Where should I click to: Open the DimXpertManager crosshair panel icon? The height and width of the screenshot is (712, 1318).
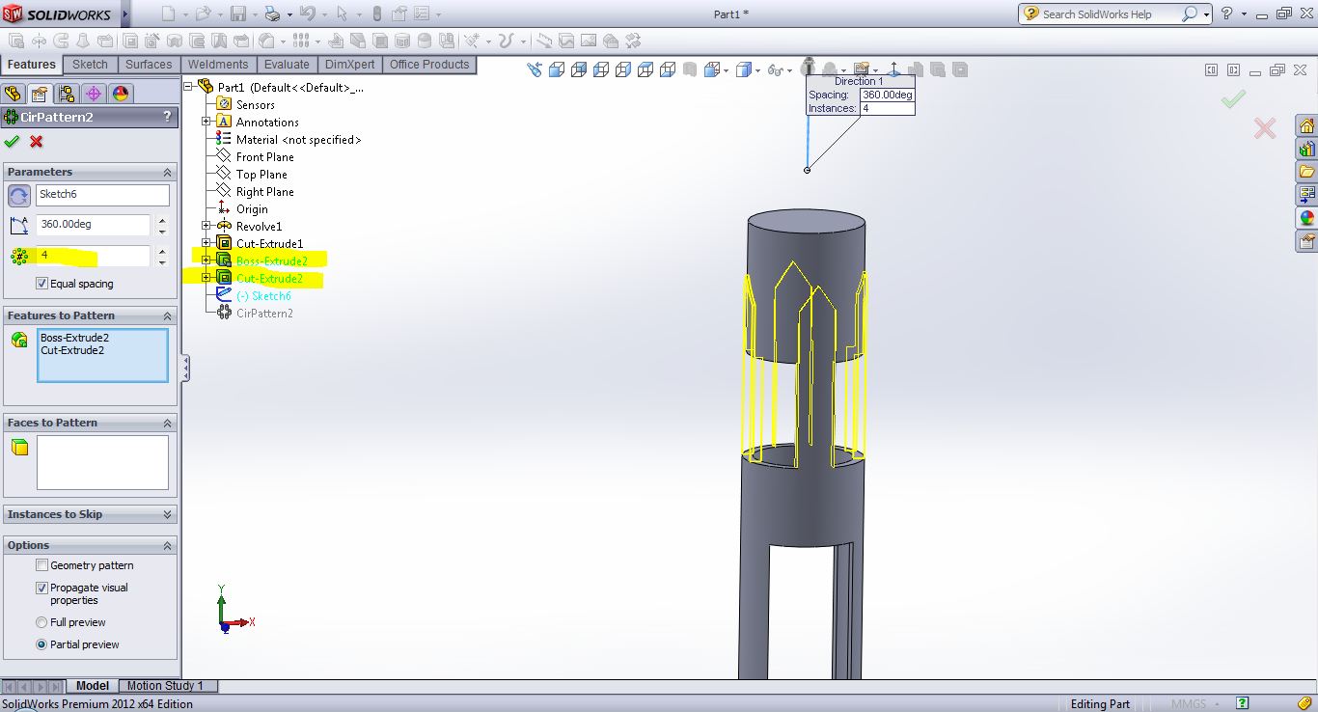point(93,94)
